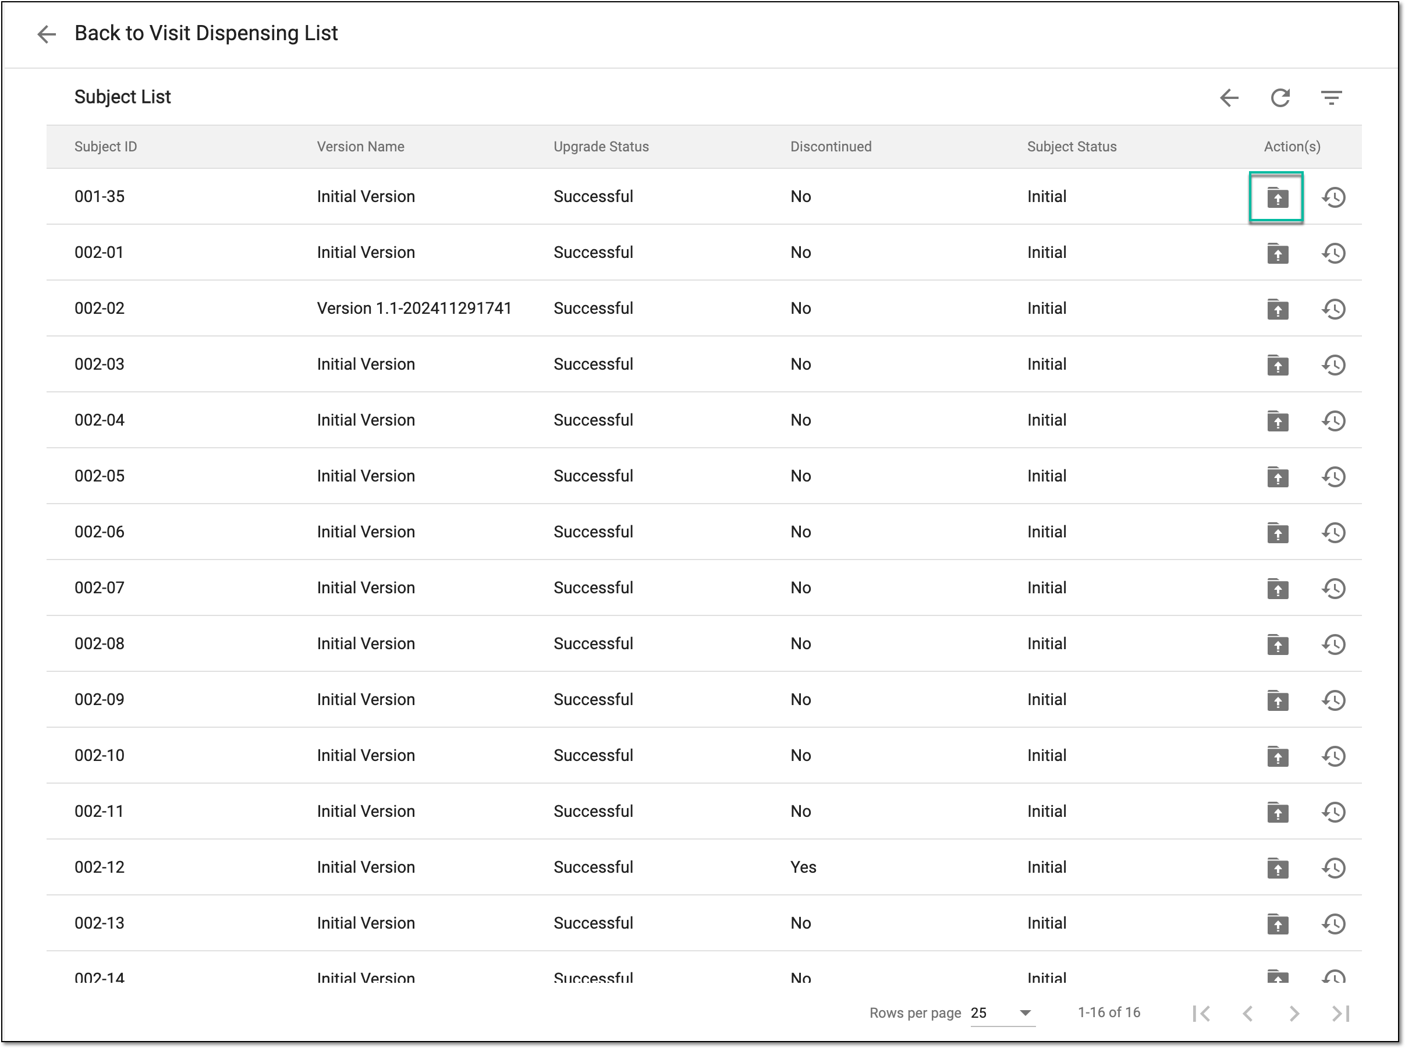The width and height of the screenshot is (1405, 1048).
Task: Click the upload folder icon for subject 002-11
Action: (1277, 812)
